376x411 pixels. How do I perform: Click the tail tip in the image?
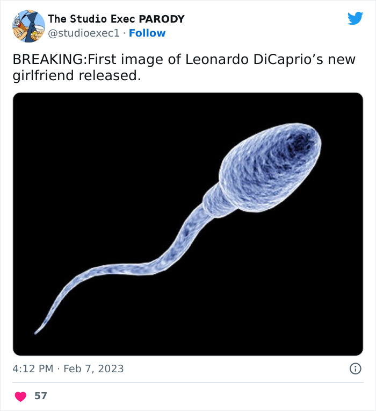click(x=38, y=331)
